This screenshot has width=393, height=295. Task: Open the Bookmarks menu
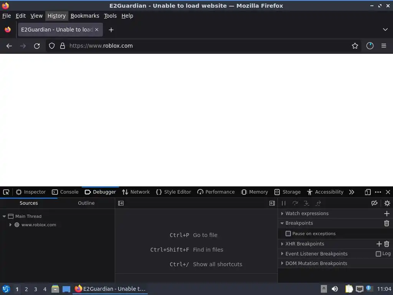coord(85,16)
